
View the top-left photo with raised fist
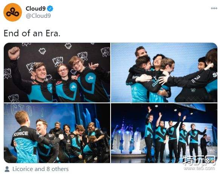(x=57, y=73)
